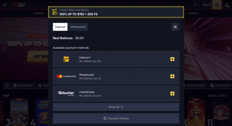Open the Fisherman game thumbnail
Image resolution: width=232 pixels, height=126 pixels.
coord(19,112)
